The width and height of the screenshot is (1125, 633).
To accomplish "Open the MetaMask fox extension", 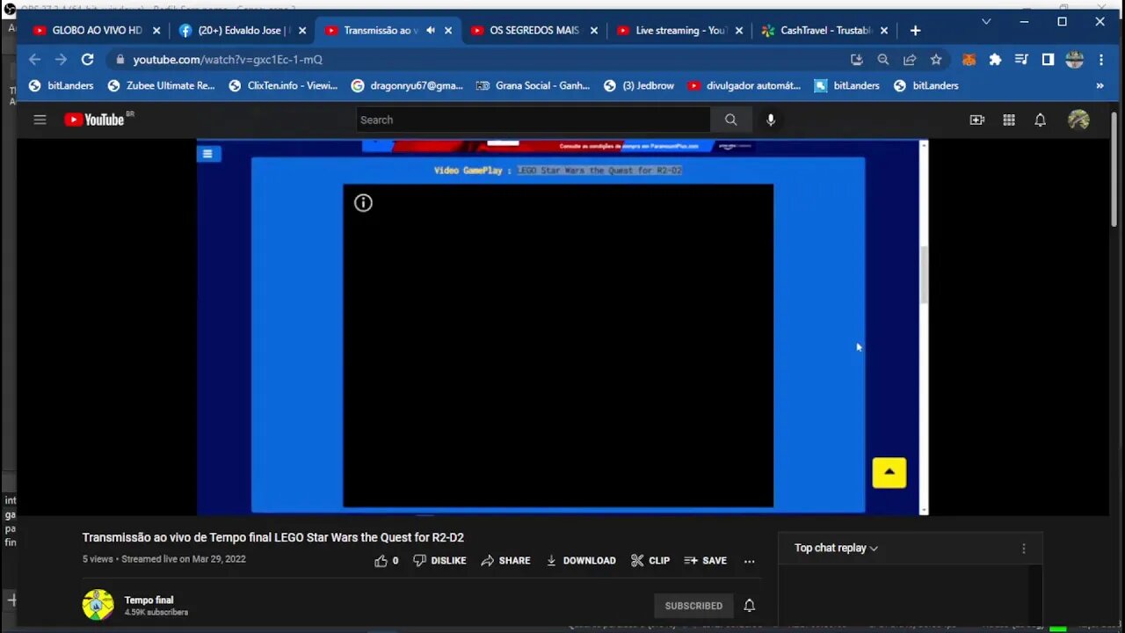I will click(969, 59).
